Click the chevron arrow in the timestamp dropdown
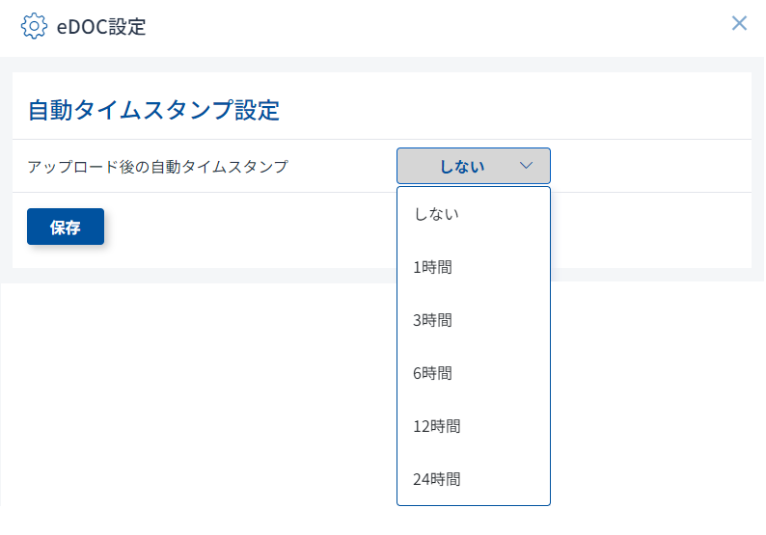The height and width of the screenshot is (535, 766). tap(526, 166)
